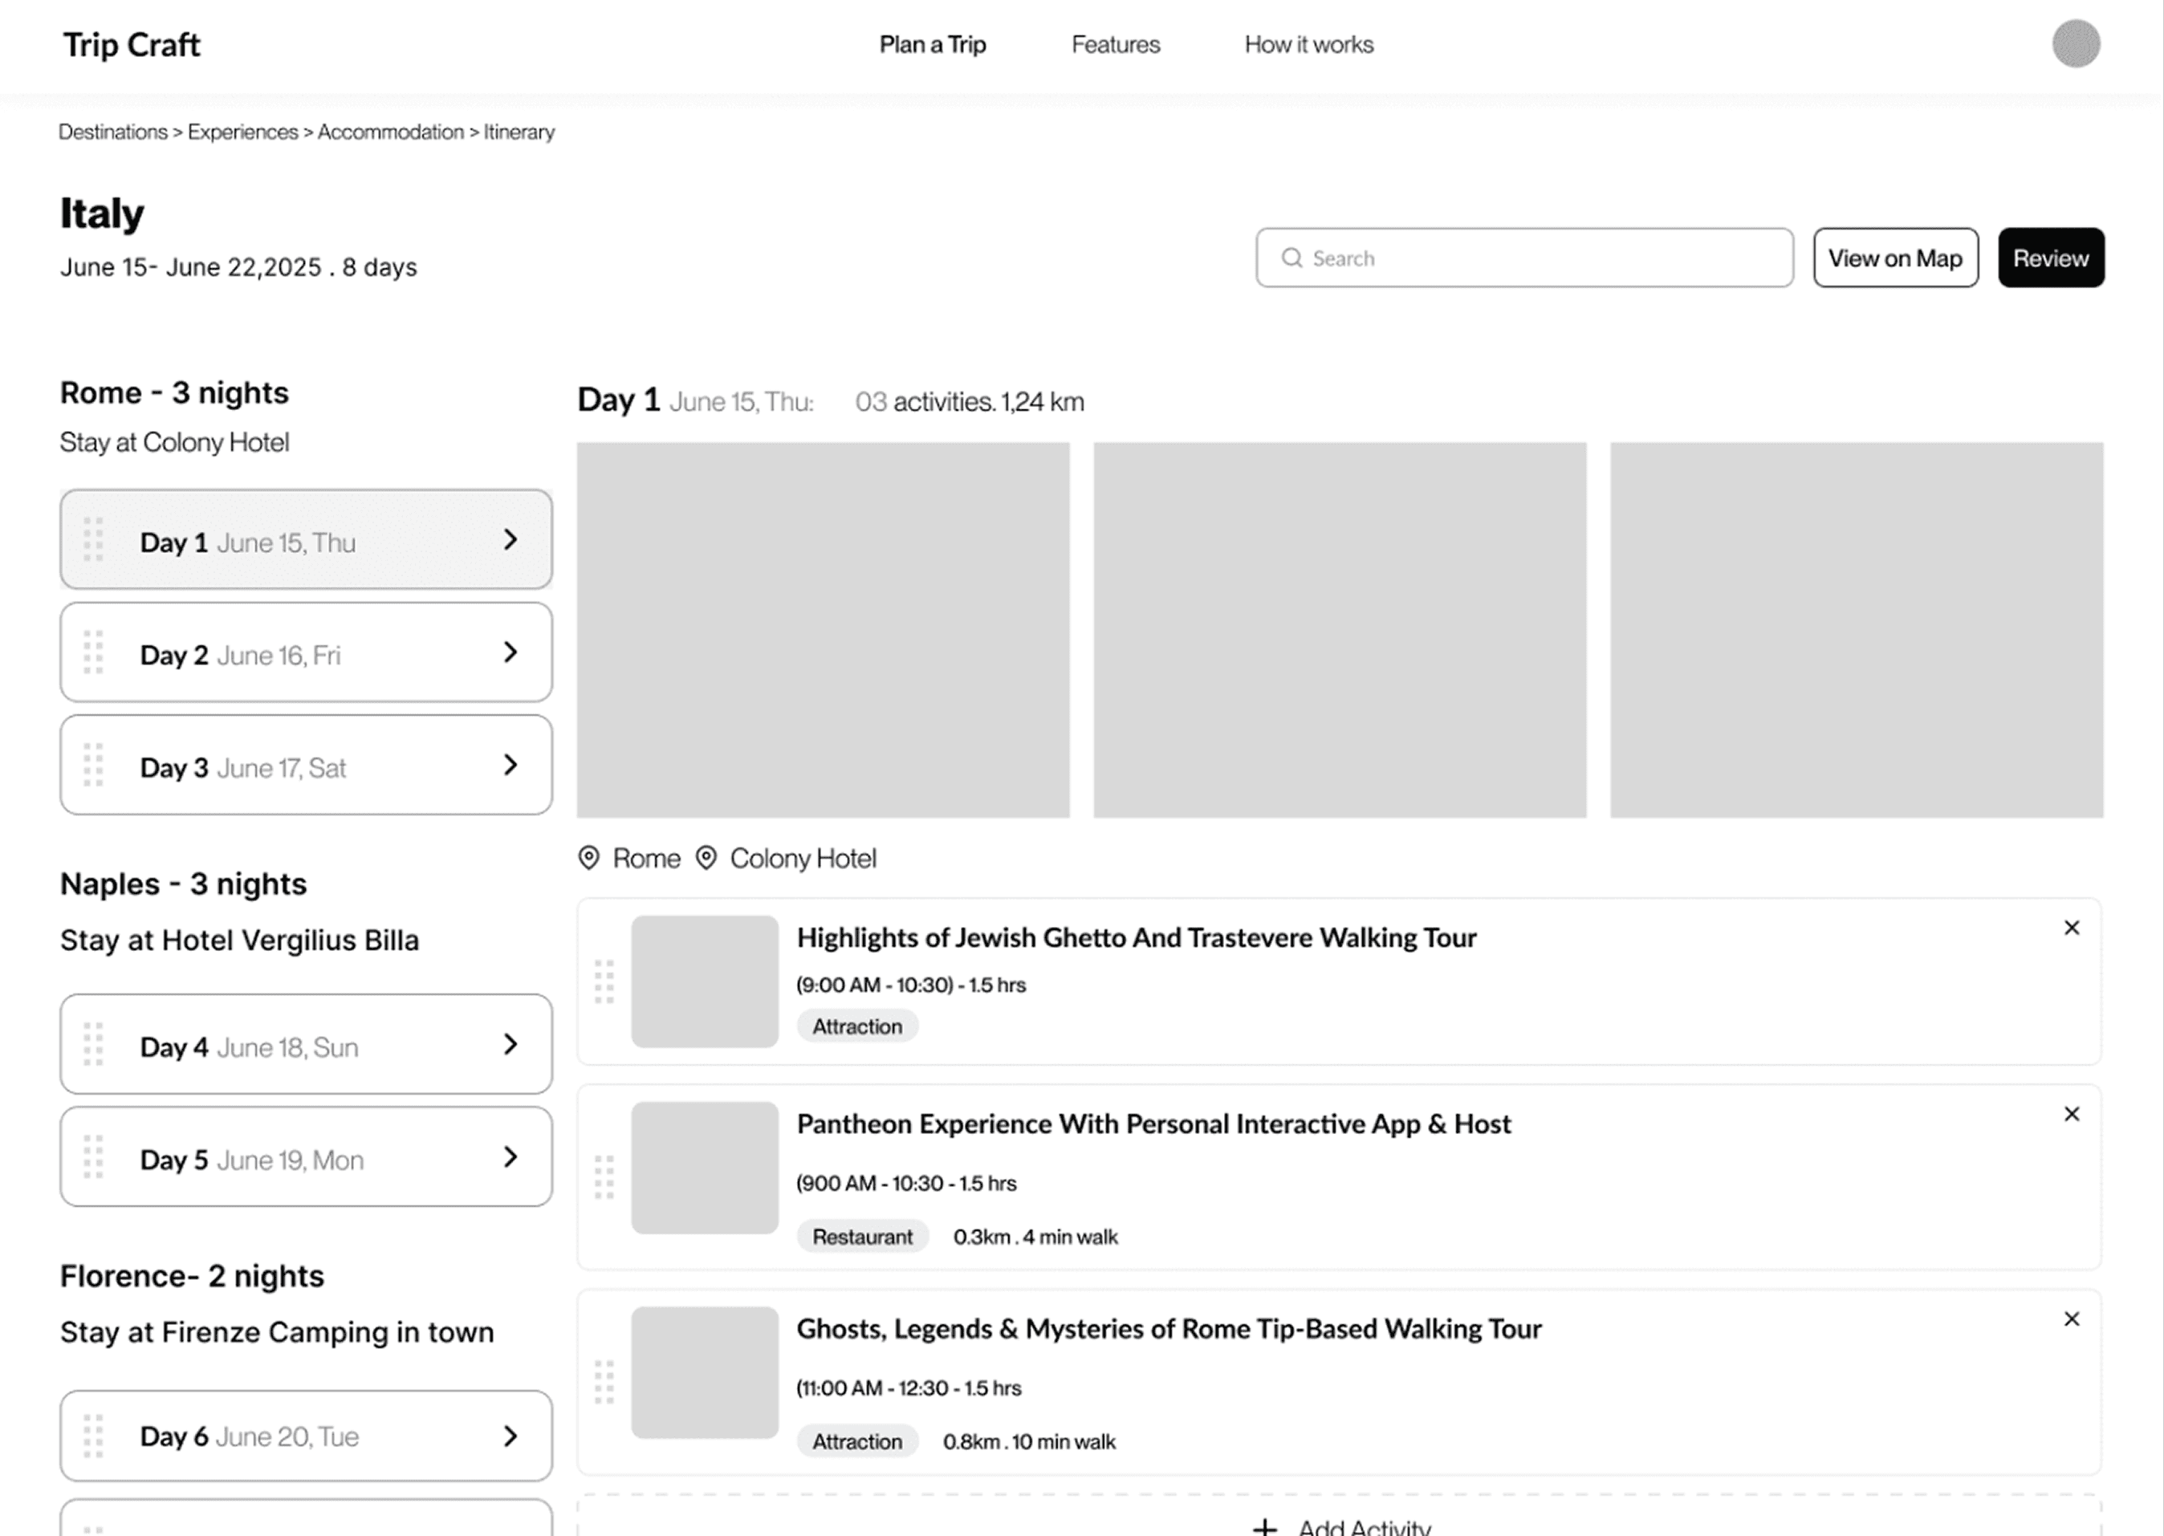Open the first Day 1 photo thumbnail
Screen dimensions: 2164x1536
point(823,630)
